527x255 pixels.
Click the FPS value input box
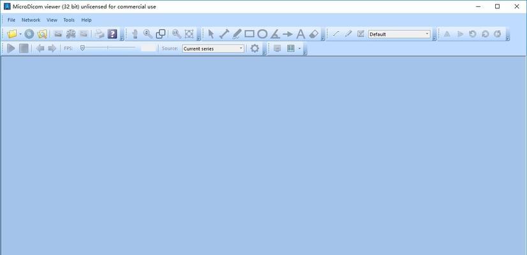(x=149, y=48)
